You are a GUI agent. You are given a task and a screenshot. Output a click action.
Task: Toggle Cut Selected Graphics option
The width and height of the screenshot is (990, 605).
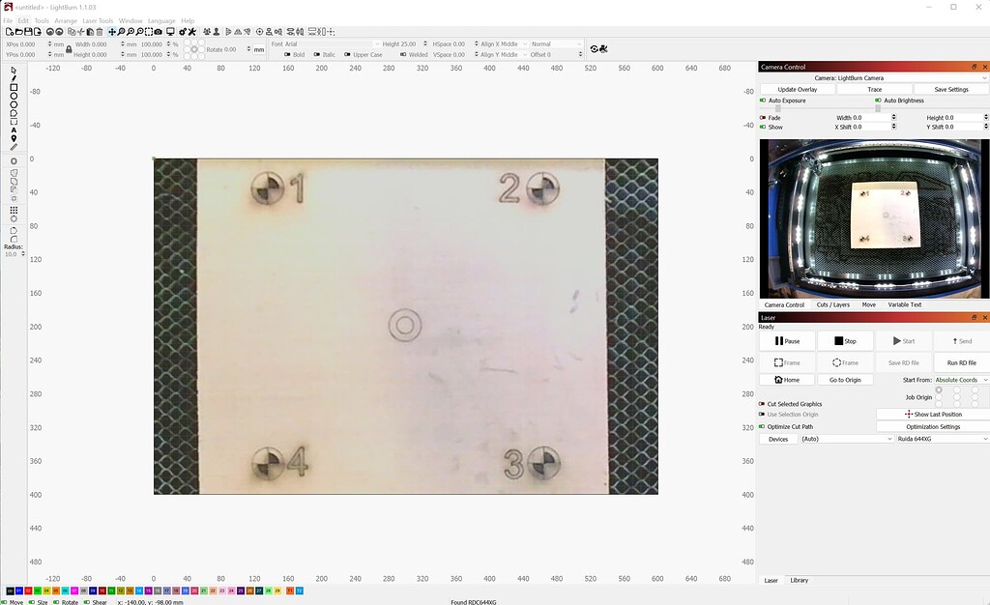pos(764,404)
